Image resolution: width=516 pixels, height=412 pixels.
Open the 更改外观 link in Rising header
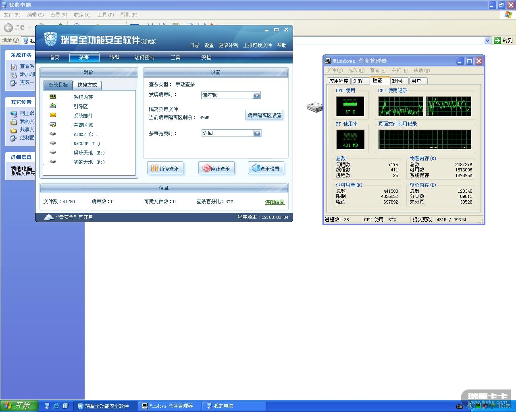(228, 45)
